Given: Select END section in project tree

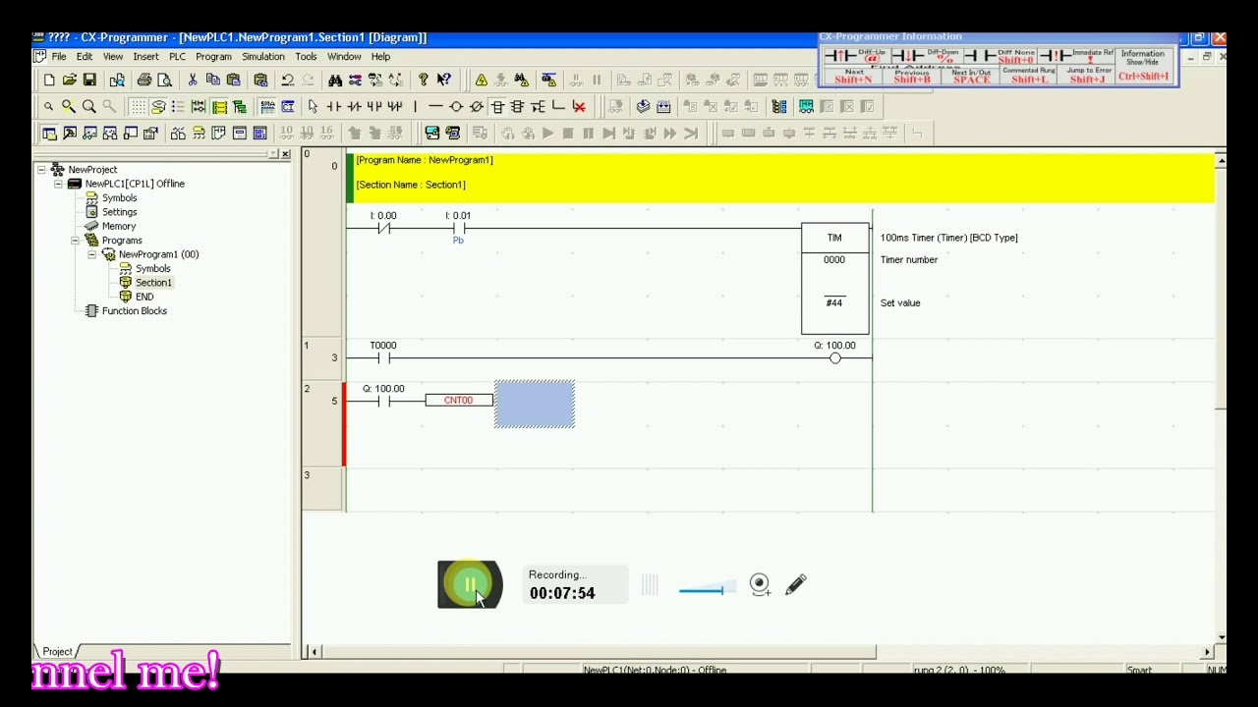Looking at the screenshot, I should (x=144, y=297).
